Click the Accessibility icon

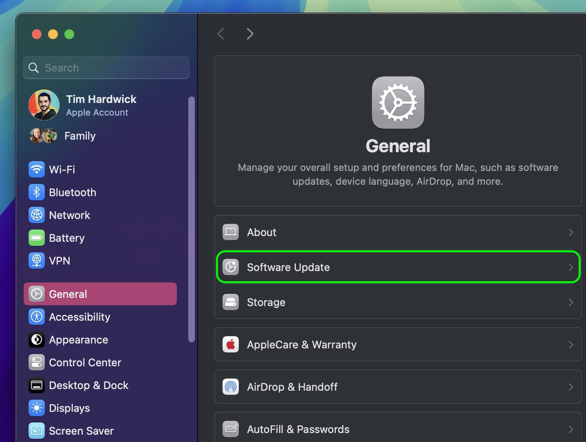pyautogui.click(x=37, y=317)
